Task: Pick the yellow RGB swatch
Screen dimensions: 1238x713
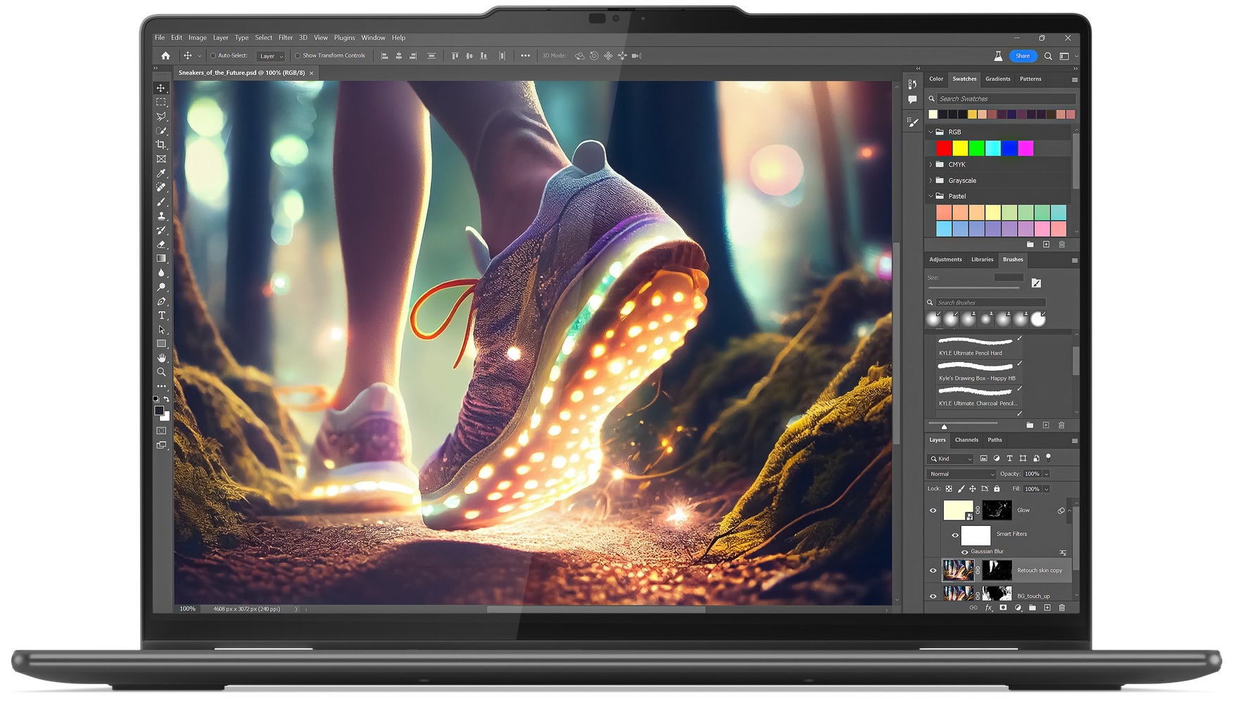Action: tap(960, 148)
